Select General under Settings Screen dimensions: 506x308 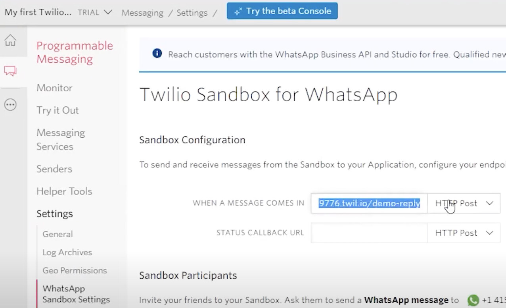57,234
